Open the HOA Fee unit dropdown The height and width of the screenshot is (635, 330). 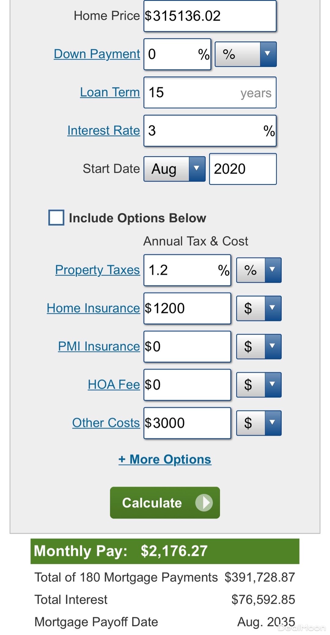point(259,384)
